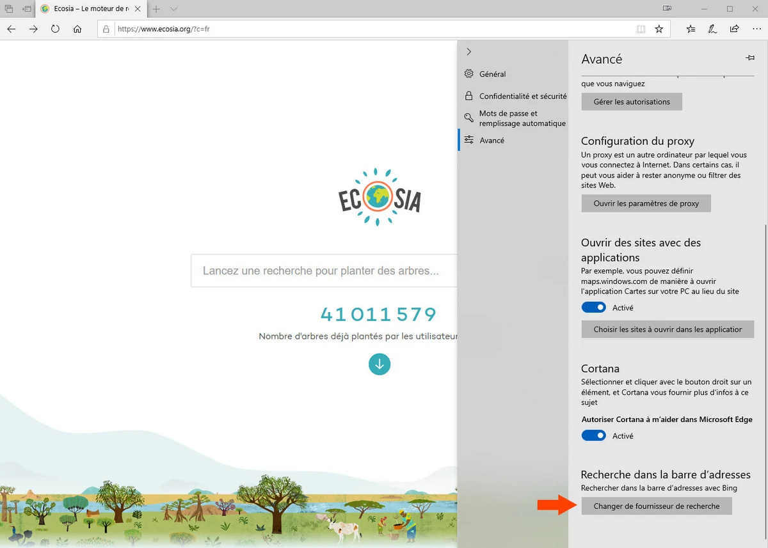Pin the Avancé settings pane open
The image size is (768, 548).
click(749, 58)
